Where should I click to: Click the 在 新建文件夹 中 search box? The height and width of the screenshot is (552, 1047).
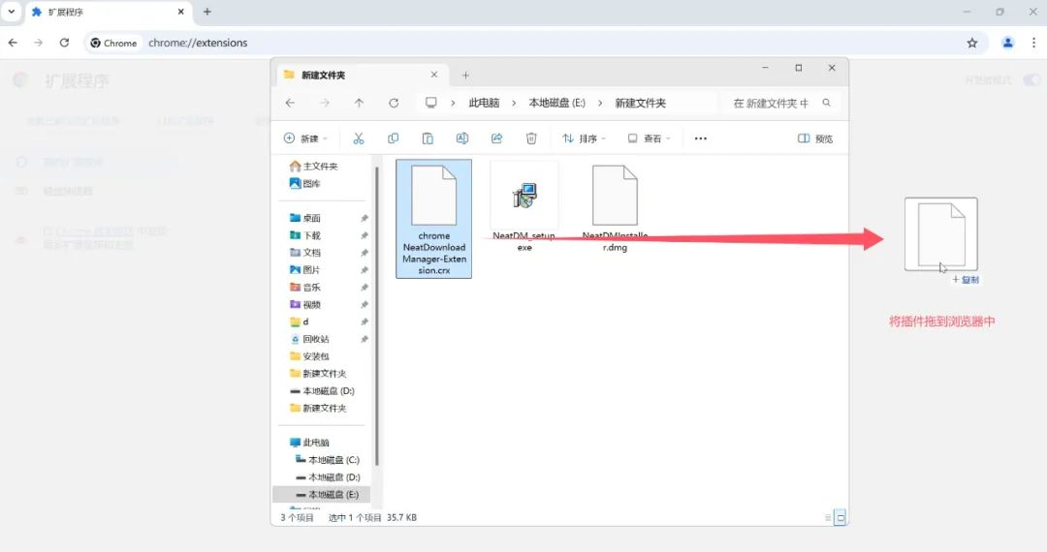(x=779, y=103)
